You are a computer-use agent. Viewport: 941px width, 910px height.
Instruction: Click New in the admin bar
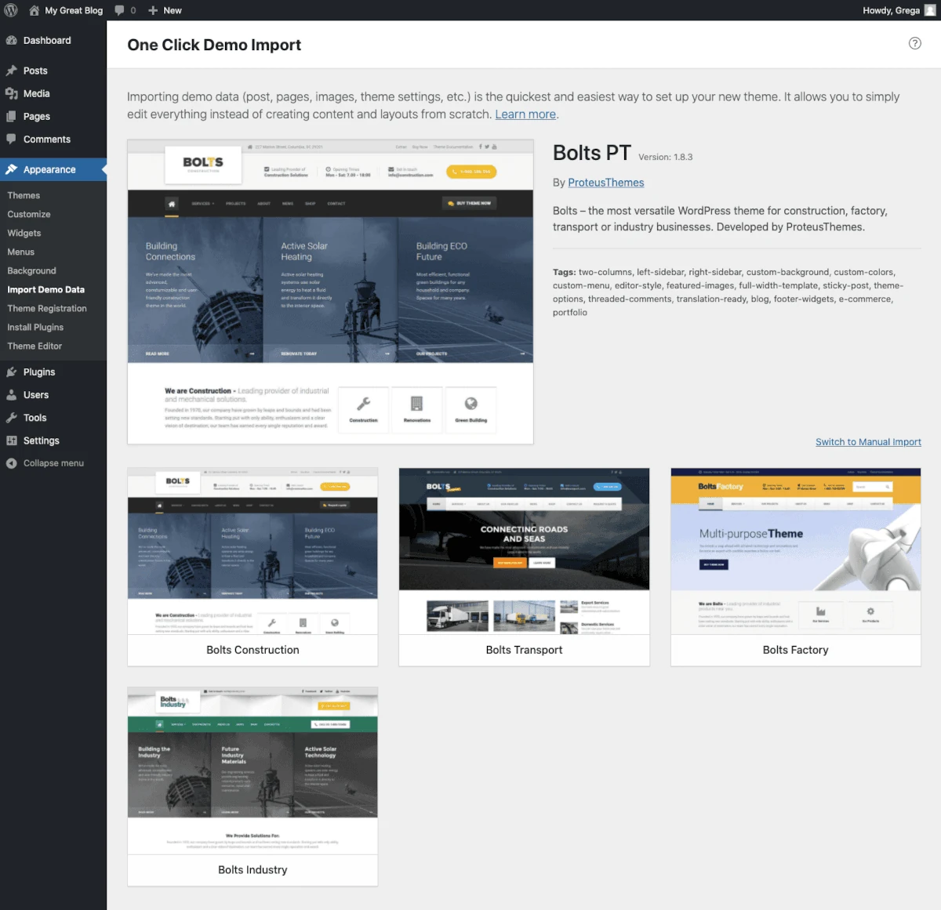(173, 10)
